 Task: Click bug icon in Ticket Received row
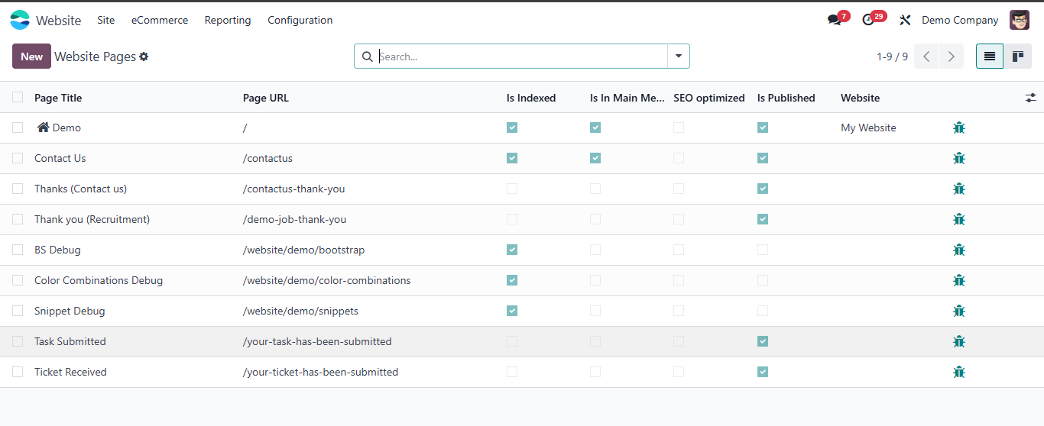[959, 372]
